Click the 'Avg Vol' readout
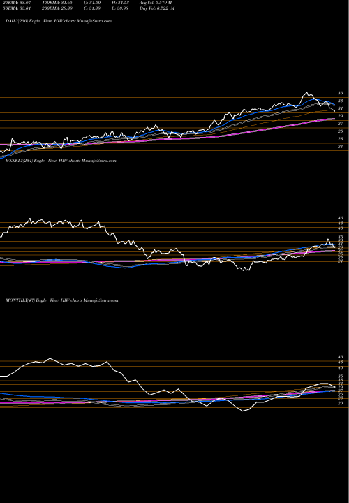This screenshot has height=503, width=349. tap(156, 3)
